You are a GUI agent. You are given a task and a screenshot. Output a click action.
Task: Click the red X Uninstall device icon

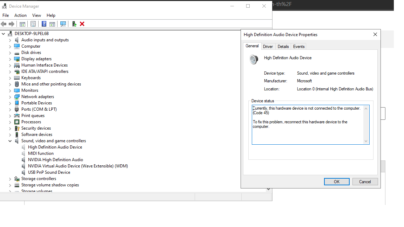coord(82,24)
